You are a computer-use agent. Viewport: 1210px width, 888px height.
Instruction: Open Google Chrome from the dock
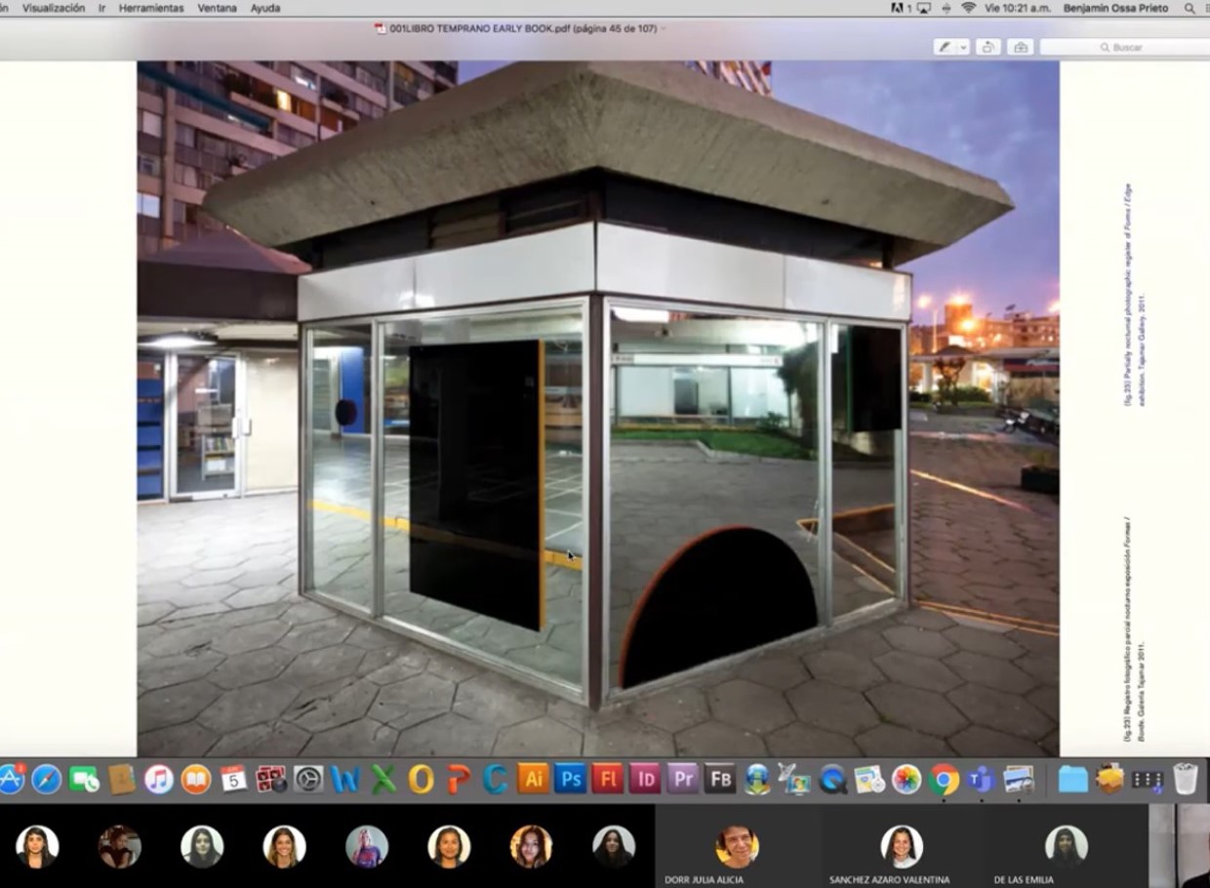944,779
